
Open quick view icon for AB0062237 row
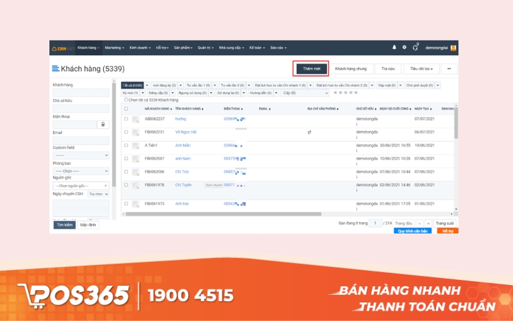(x=135, y=119)
